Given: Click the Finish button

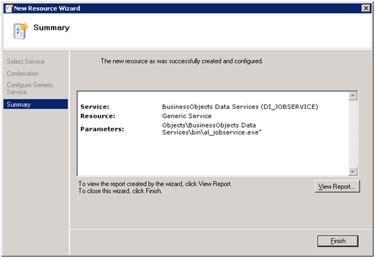Looking at the screenshot, I should point(337,241).
